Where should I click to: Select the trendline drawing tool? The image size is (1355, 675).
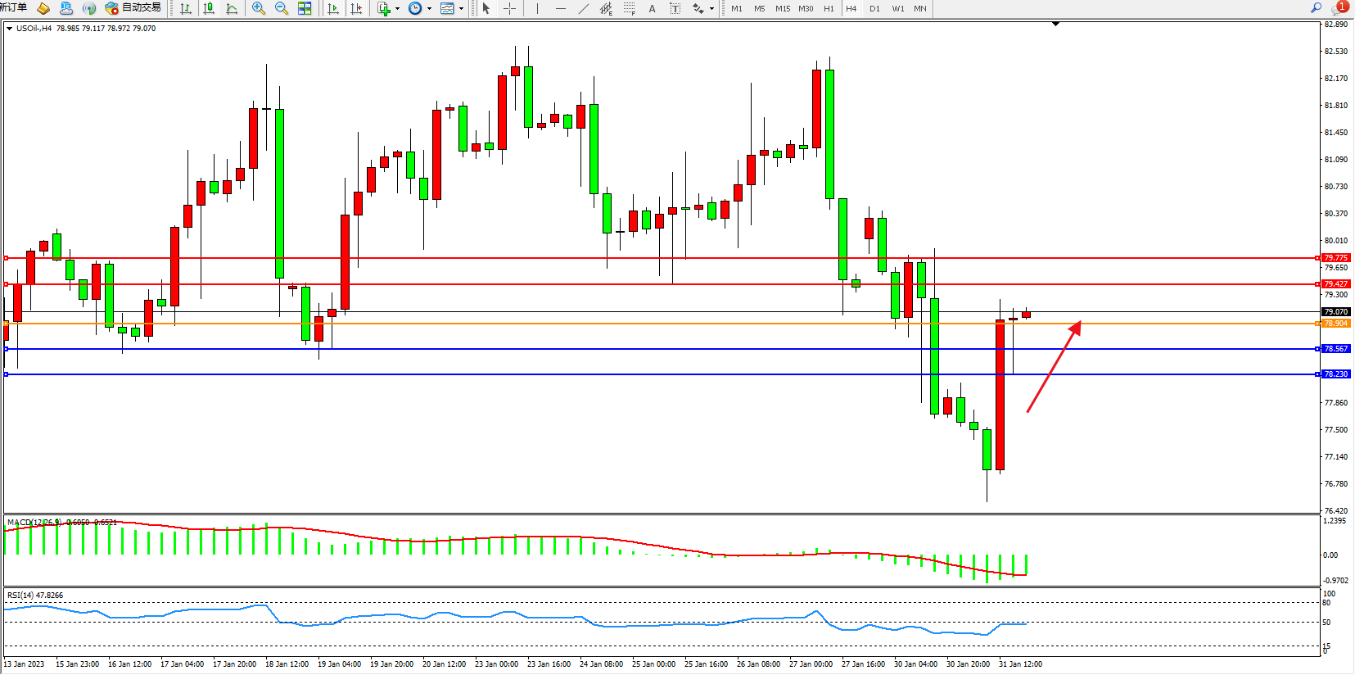point(583,8)
